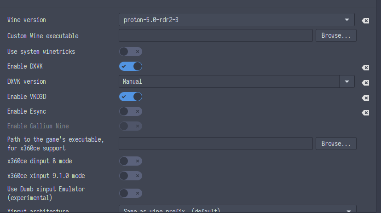
Task: Reset the Enable Esync option icon
Action: click(365, 113)
